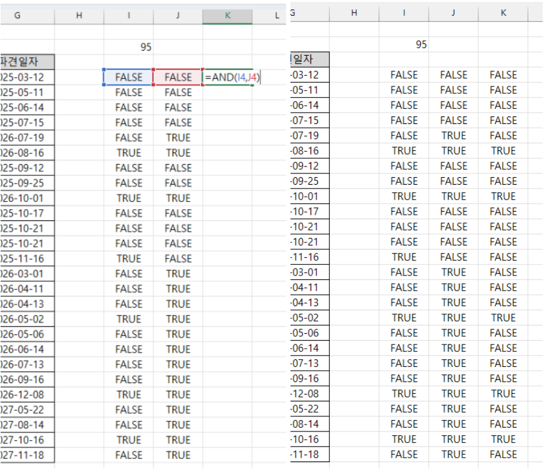544x469 pixels.
Task: Select the 26-08-16 date cell in left sheet
Action: click(x=27, y=153)
